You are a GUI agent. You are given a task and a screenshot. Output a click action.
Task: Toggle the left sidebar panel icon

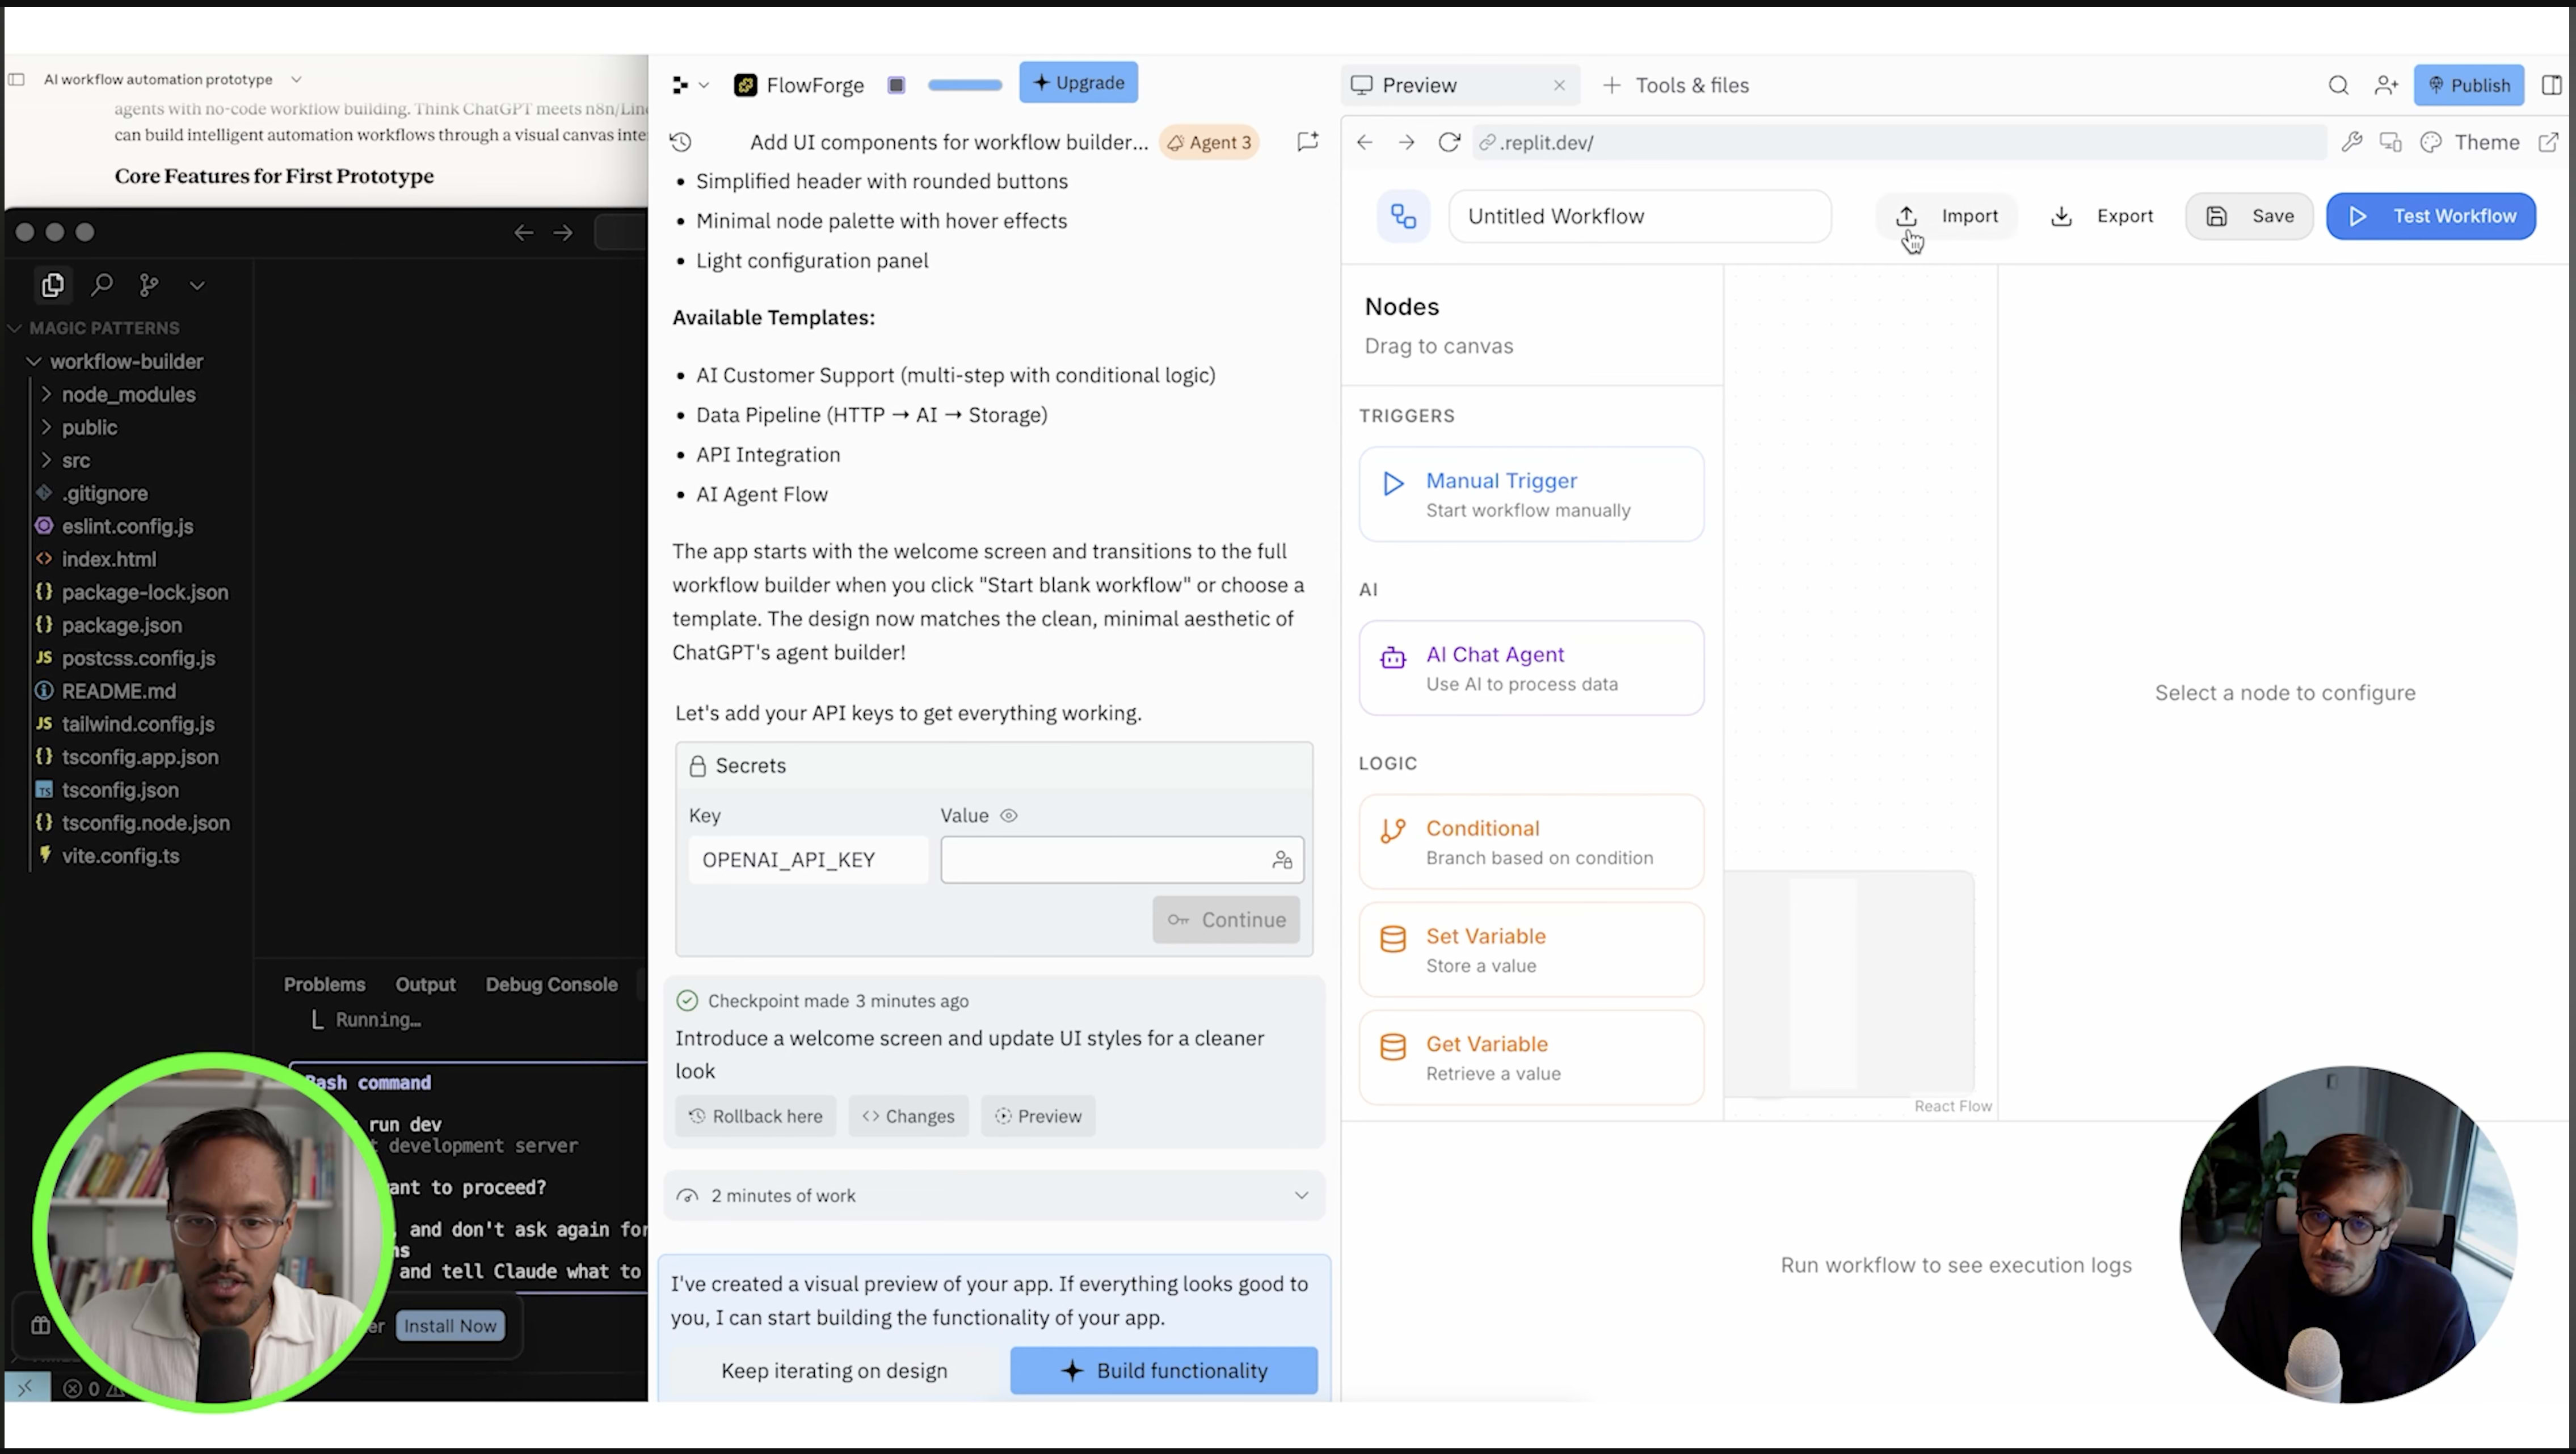[x=16, y=79]
